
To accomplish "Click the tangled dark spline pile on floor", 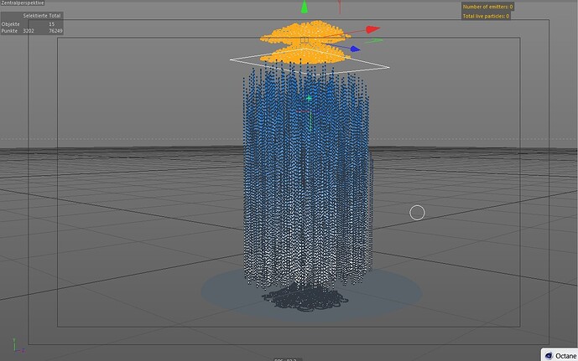I will click(305, 297).
